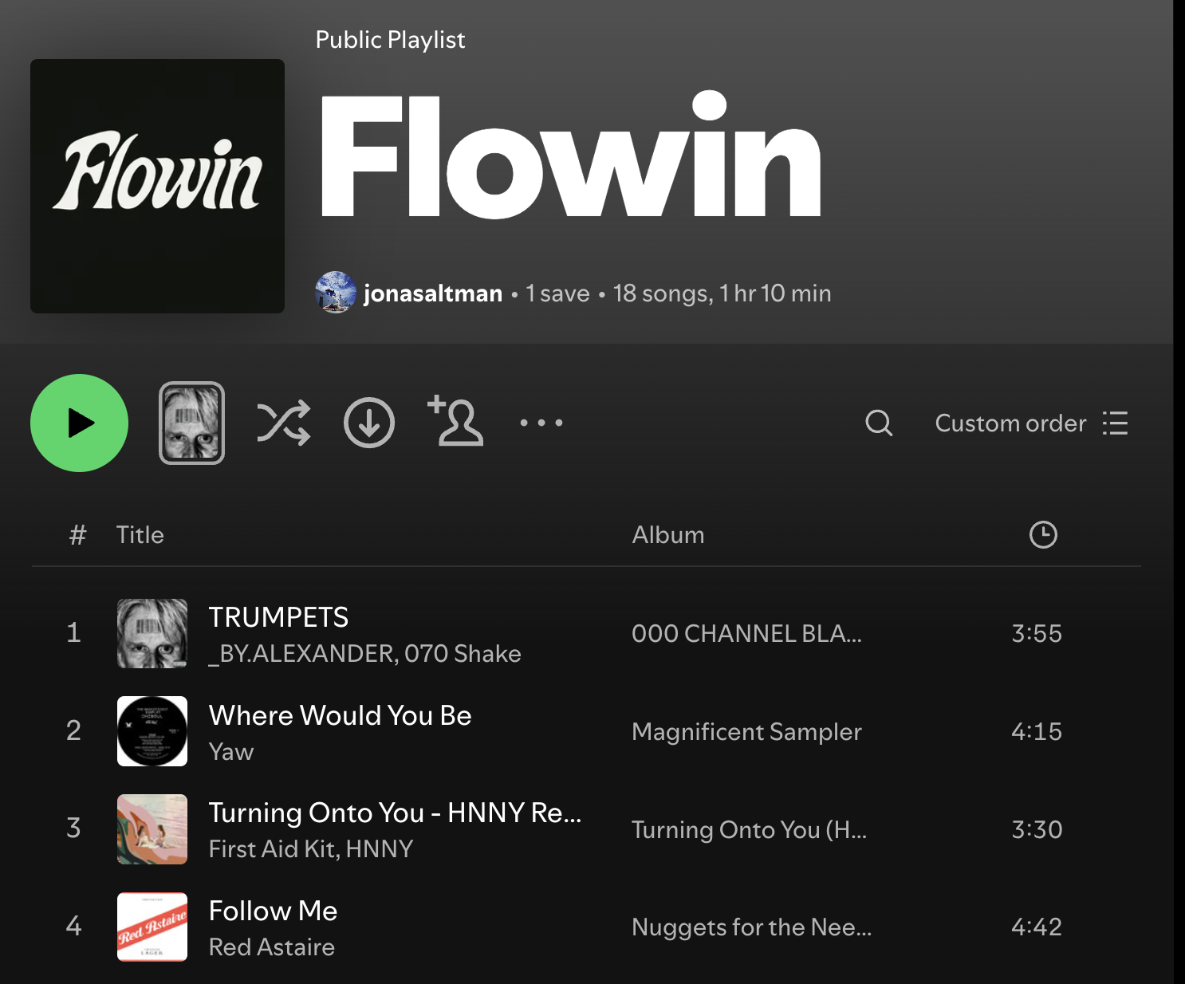Click the 4:15 duration of Where Would You Be
1185x984 pixels.
pyautogui.click(x=1037, y=731)
